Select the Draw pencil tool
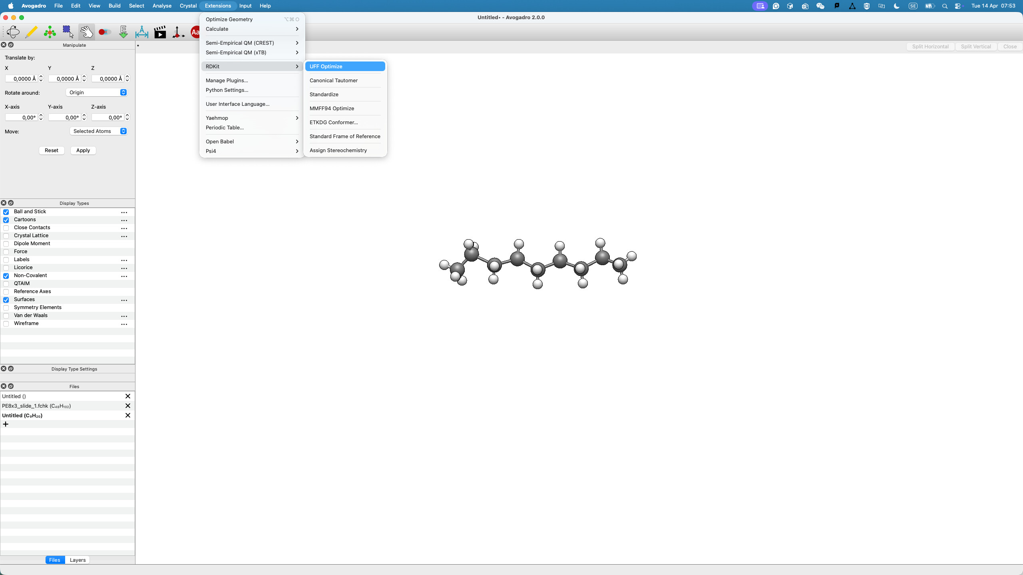 [31, 32]
